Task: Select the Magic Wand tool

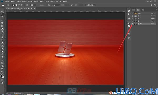Action: click(x=2, y=20)
